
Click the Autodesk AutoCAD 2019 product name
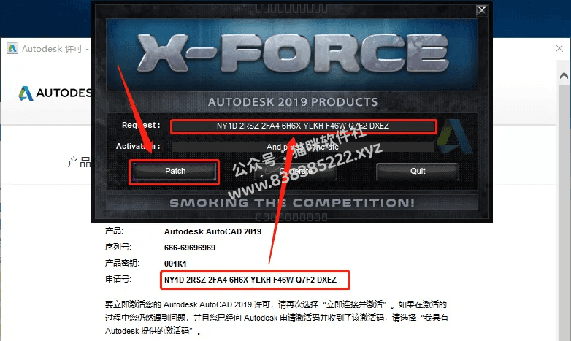[212, 231]
